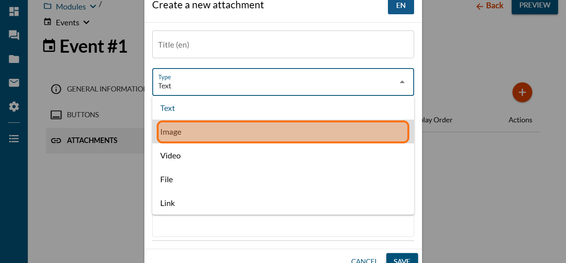The height and width of the screenshot is (263, 566).
Task: Collapse the Type dropdown arrow
Action: (402, 82)
